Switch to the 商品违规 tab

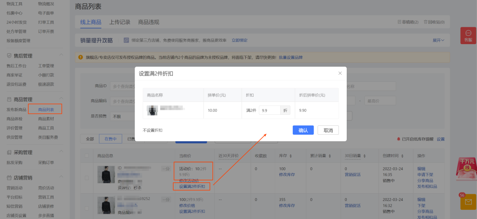[x=149, y=22]
